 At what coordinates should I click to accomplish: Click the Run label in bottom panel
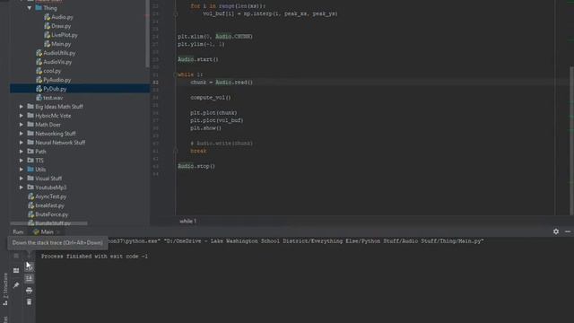18,231
